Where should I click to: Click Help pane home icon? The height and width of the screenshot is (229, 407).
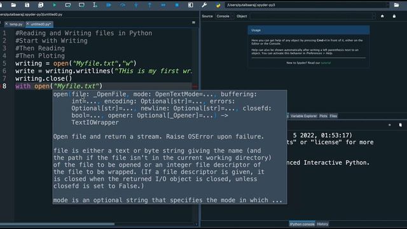382,16
